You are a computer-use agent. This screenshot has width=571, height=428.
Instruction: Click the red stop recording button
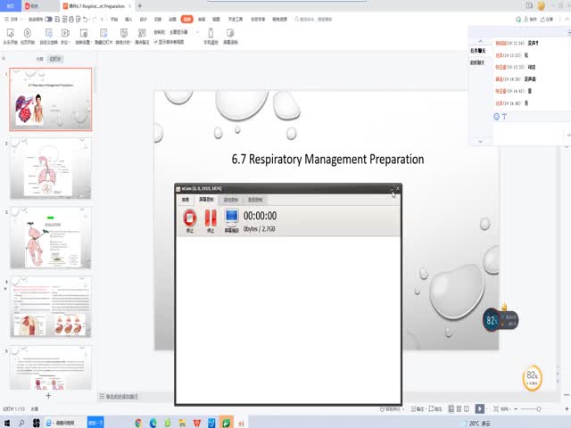pos(190,218)
